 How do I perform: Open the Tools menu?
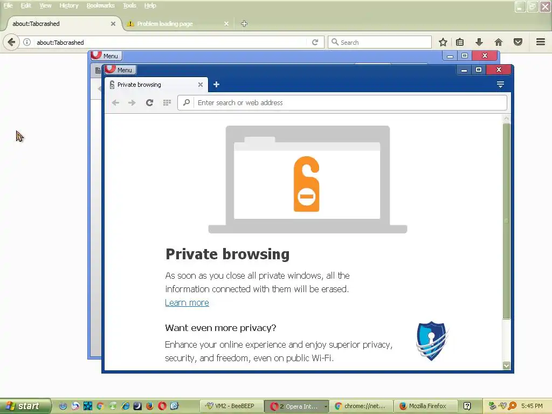pos(129,5)
